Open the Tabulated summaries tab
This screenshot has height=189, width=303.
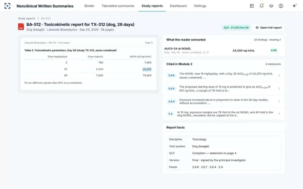pyautogui.click(x=118, y=6)
